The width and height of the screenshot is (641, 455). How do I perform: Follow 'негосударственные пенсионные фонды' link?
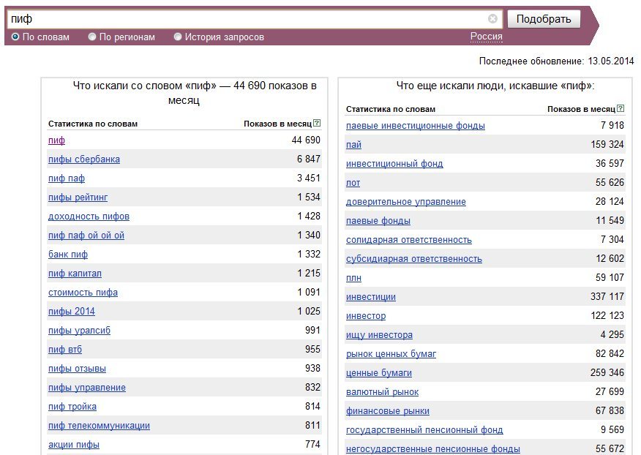point(433,449)
